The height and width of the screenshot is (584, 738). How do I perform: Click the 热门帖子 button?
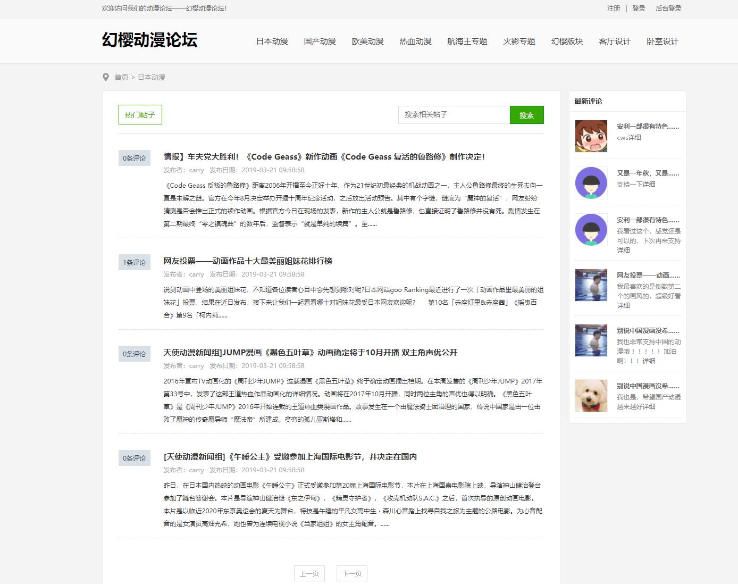[x=140, y=114]
